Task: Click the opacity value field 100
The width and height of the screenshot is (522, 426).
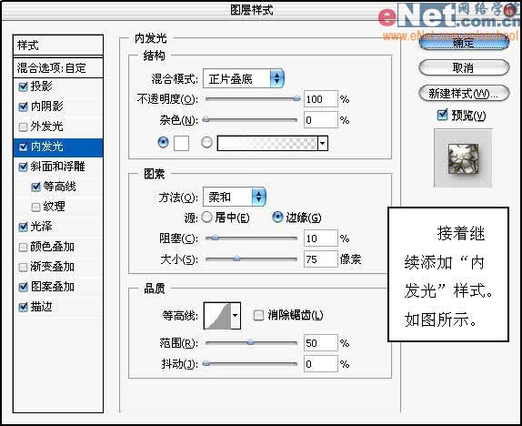Action: [321, 99]
